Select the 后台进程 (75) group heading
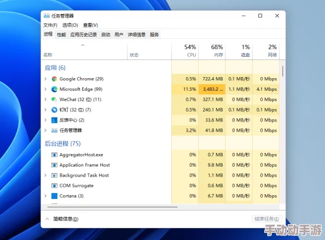This screenshot has width=325, height=240. point(62,143)
